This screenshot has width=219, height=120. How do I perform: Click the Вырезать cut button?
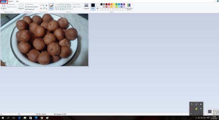[11, 4]
